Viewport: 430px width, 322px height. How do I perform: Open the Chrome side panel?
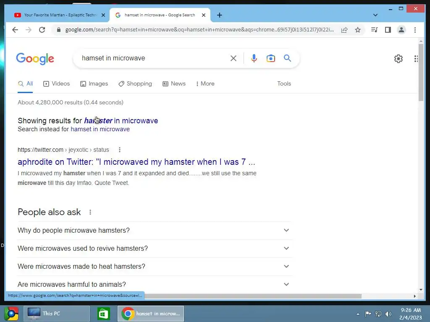(388, 30)
